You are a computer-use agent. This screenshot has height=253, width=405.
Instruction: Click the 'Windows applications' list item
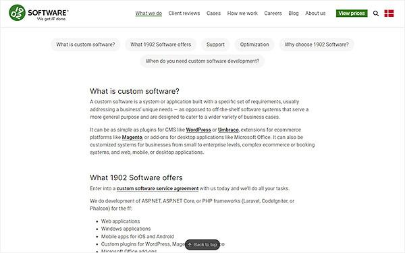[x=126, y=229]
